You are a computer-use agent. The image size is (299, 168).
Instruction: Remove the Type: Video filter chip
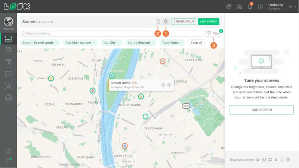coord(181,43)
